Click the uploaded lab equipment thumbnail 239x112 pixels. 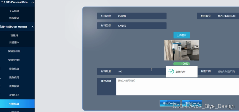pyautogui.click(x=182, y=50)
